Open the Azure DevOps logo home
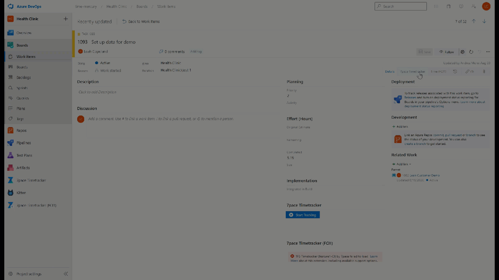The image size is (499, 280). click(x=11, y=7)
